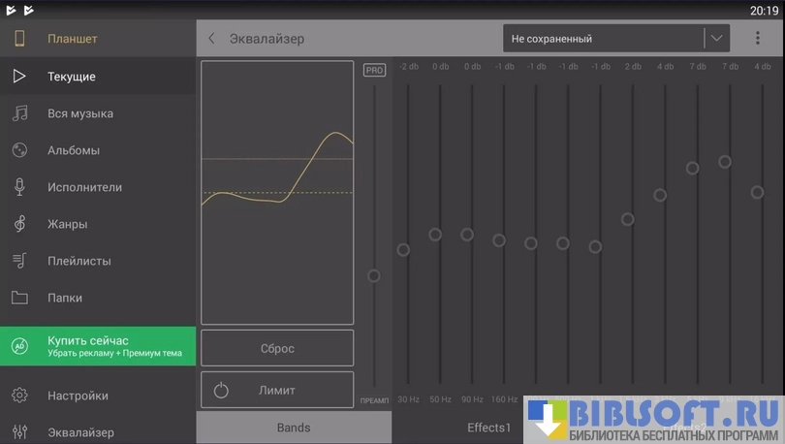The image size is (785, 444).
Task: Click the 30 Hz band slider knob
Action: (x=404, y=250)
